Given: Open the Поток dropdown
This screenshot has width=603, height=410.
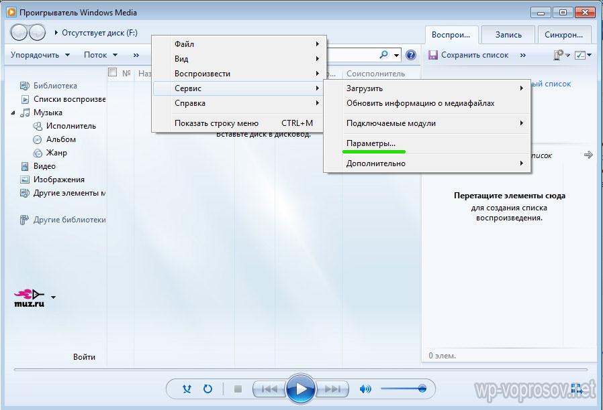Looking at the screenshot, I should [x=100, y=55].
